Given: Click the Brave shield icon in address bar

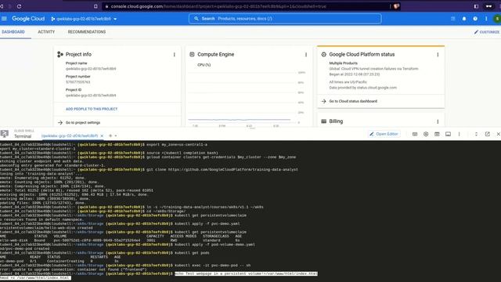Looking at the screenshot, I should coord(396,6).
